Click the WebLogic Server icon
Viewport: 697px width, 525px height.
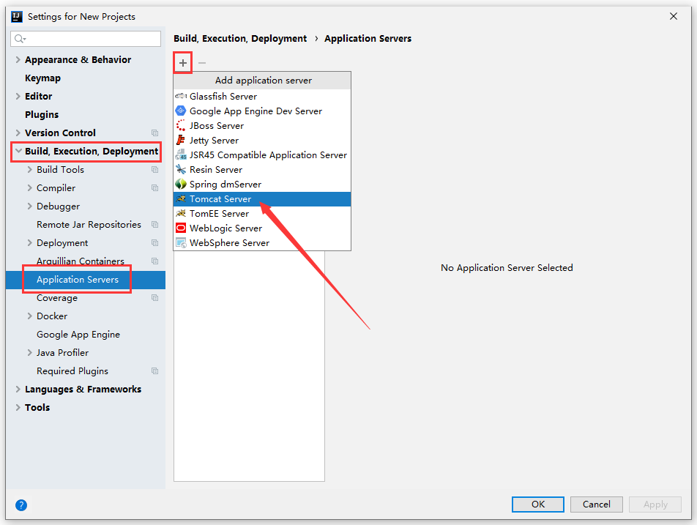(181, 228)
